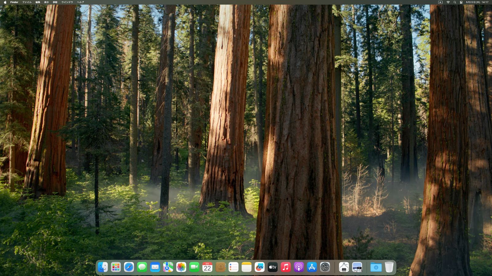492x276 pixels.
Task: Start FaceTime from the Dock
Action: click(194, 267)
